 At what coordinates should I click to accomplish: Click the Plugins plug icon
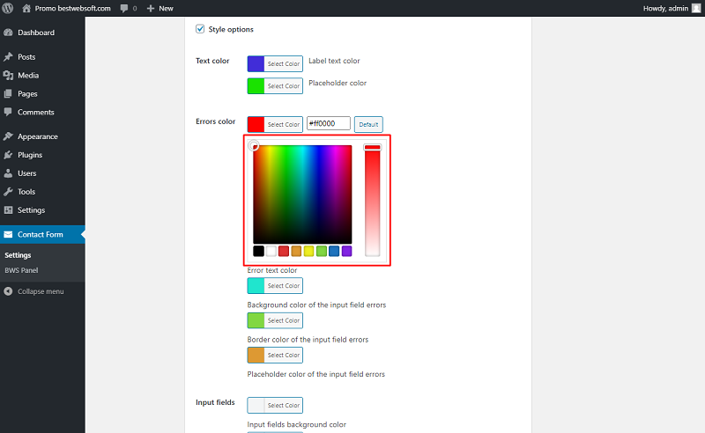point(8,155)
